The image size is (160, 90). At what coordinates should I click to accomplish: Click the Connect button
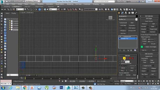(x=152, y=32)
